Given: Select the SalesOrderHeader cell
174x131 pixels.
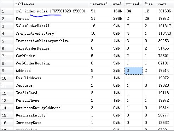Looking at the screenshot, I should pos(51,49).
